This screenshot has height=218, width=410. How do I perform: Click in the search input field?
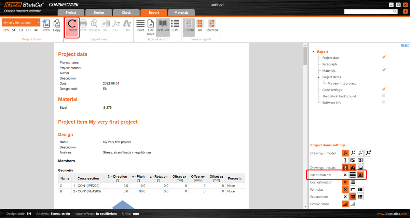click(x=368, y=12)
